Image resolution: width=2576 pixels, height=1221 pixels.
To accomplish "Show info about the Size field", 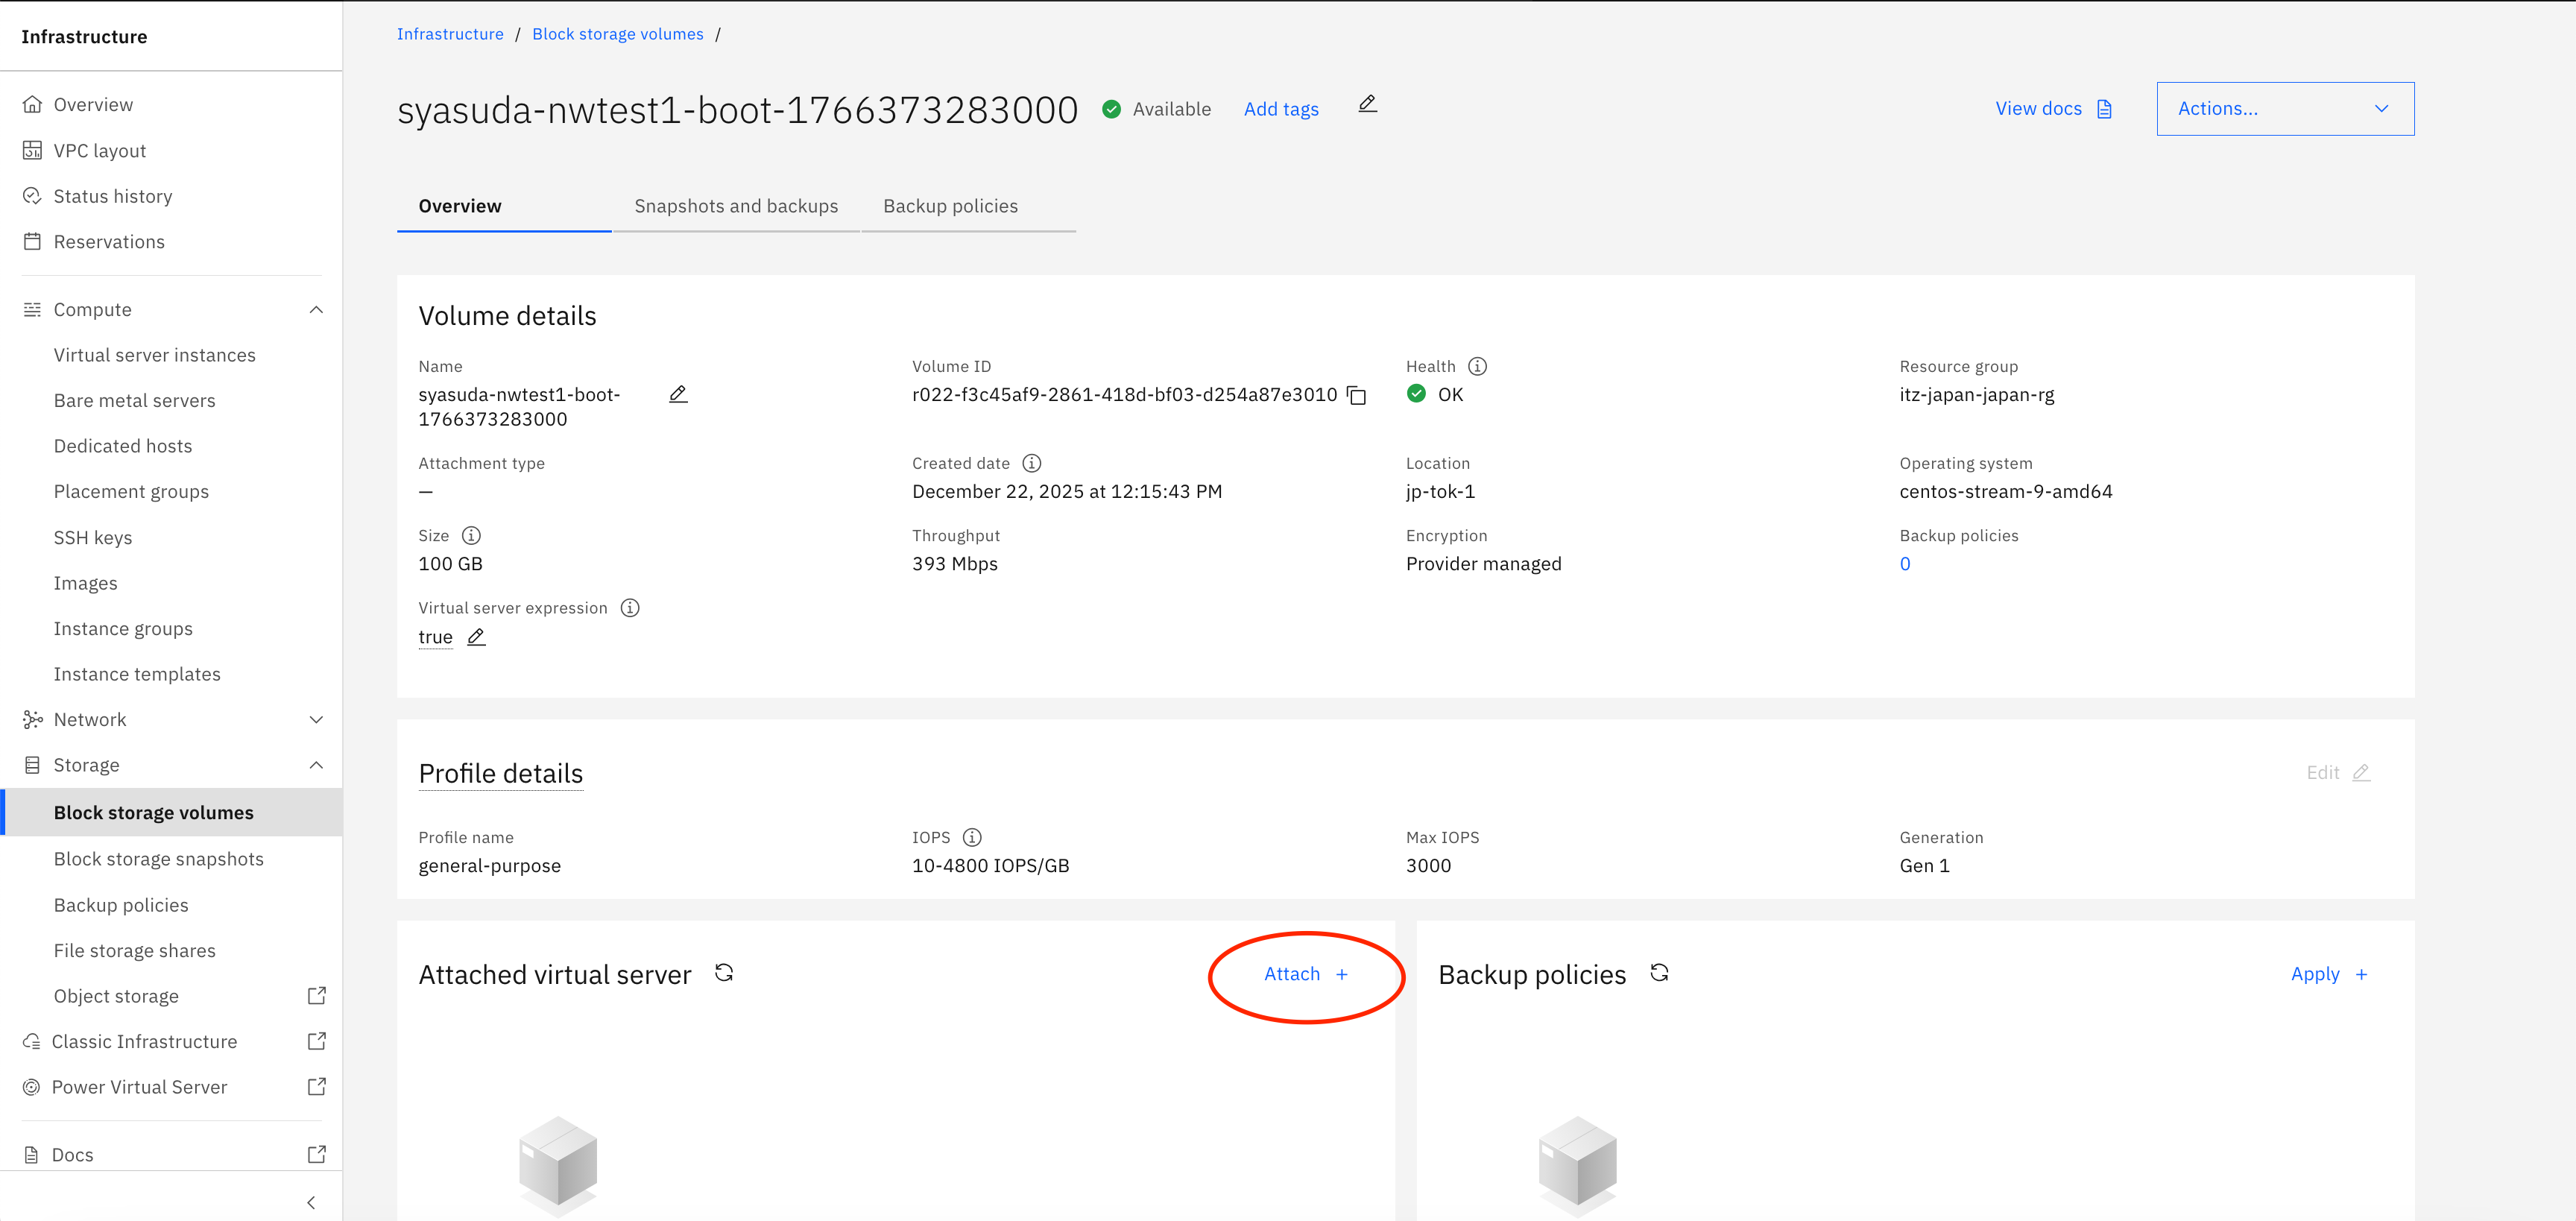I will (471, 536).
